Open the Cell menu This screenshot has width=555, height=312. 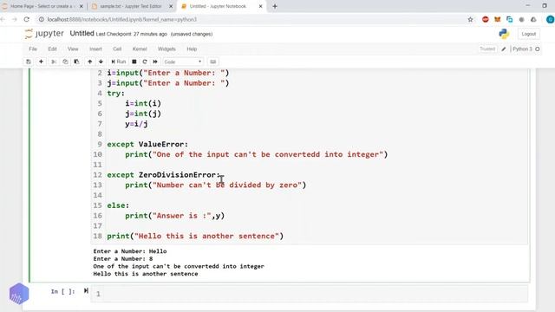click(x=117, y=49)
